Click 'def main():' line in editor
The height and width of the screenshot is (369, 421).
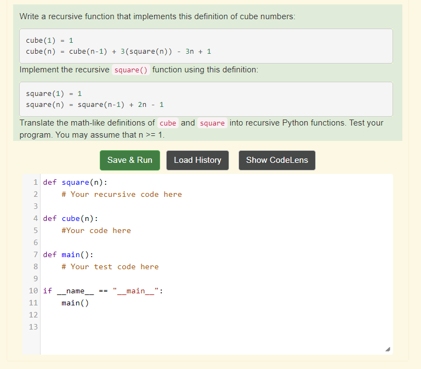click(68, 254)
